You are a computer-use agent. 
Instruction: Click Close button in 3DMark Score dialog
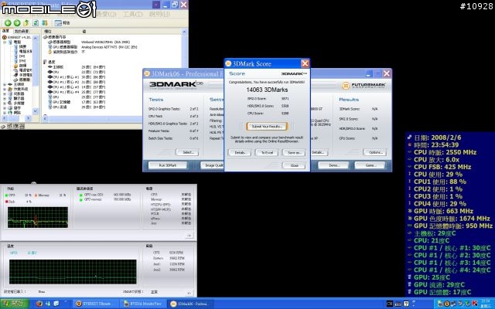[294, 165]
